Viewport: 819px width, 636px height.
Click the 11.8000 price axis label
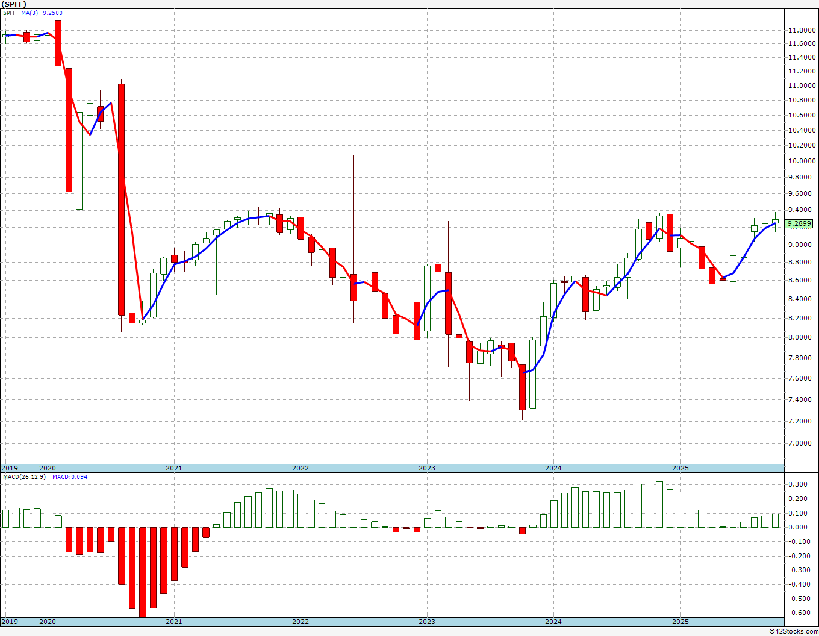pos(803,30)
